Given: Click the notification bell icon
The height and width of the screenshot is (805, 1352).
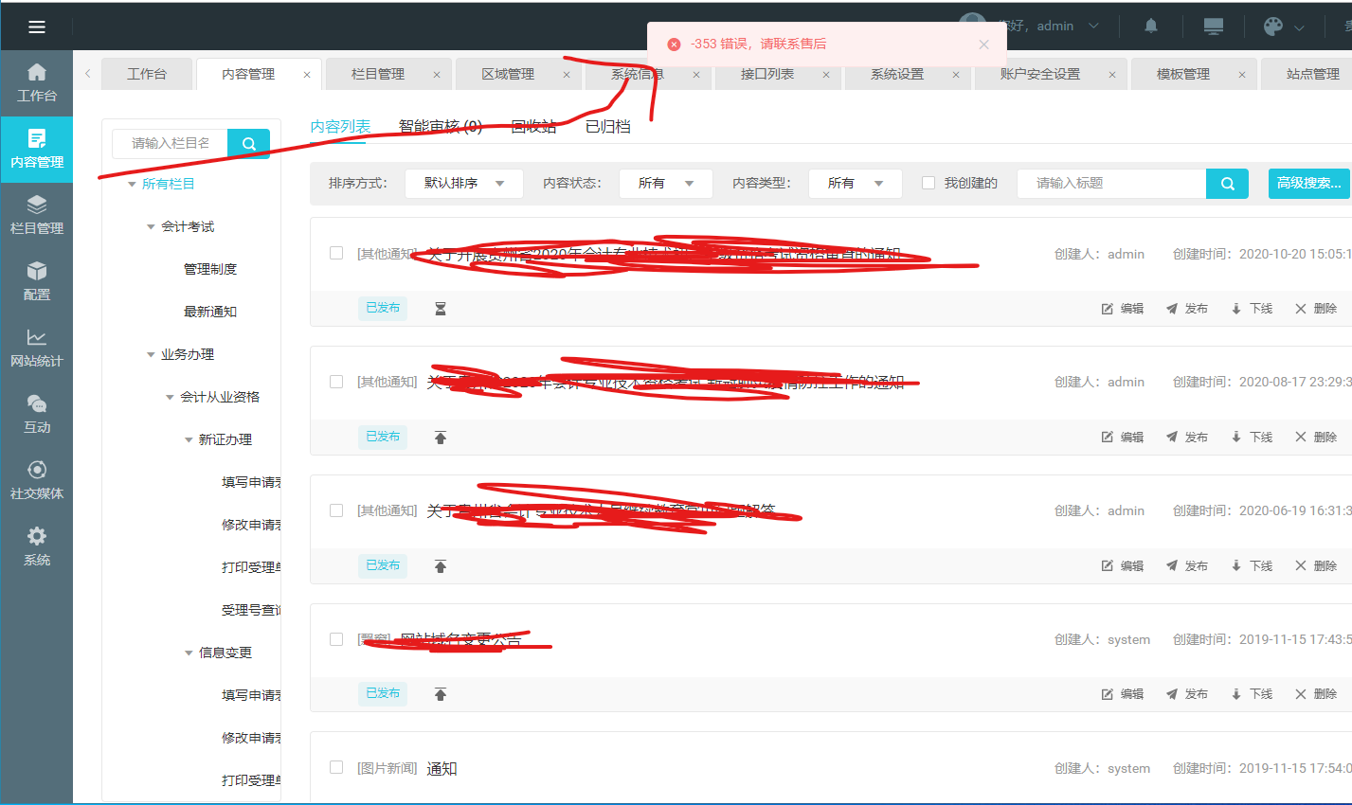Looking at the screenshot, I should tap(1151, 27).
